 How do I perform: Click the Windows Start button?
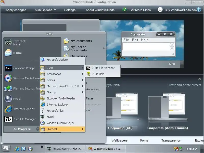click(x=6, y=148)
